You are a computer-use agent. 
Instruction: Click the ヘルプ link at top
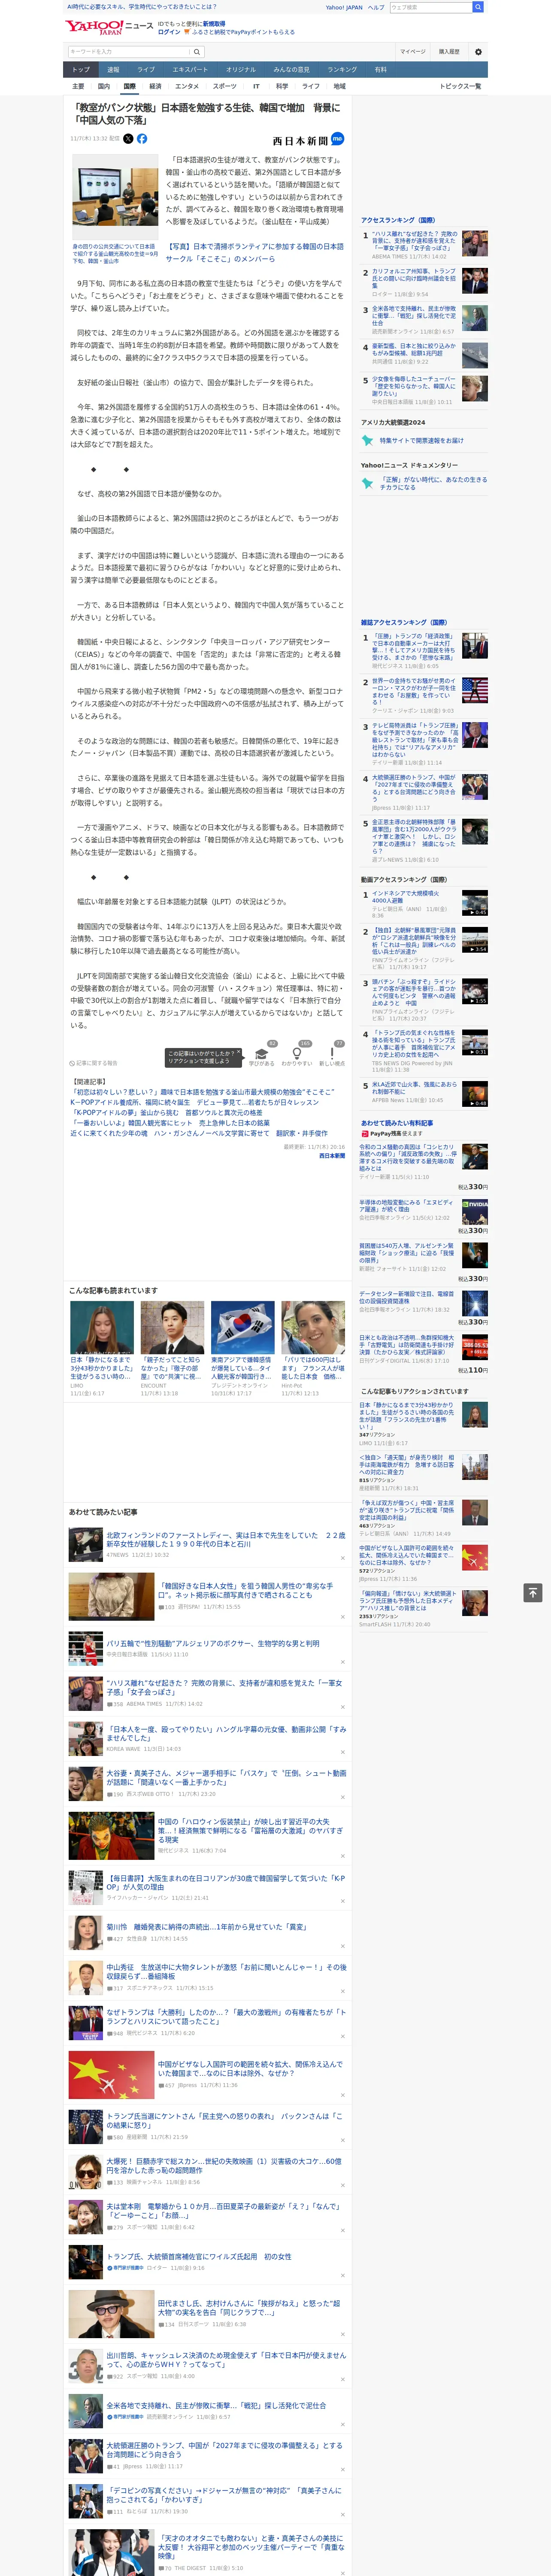(376, 7)
